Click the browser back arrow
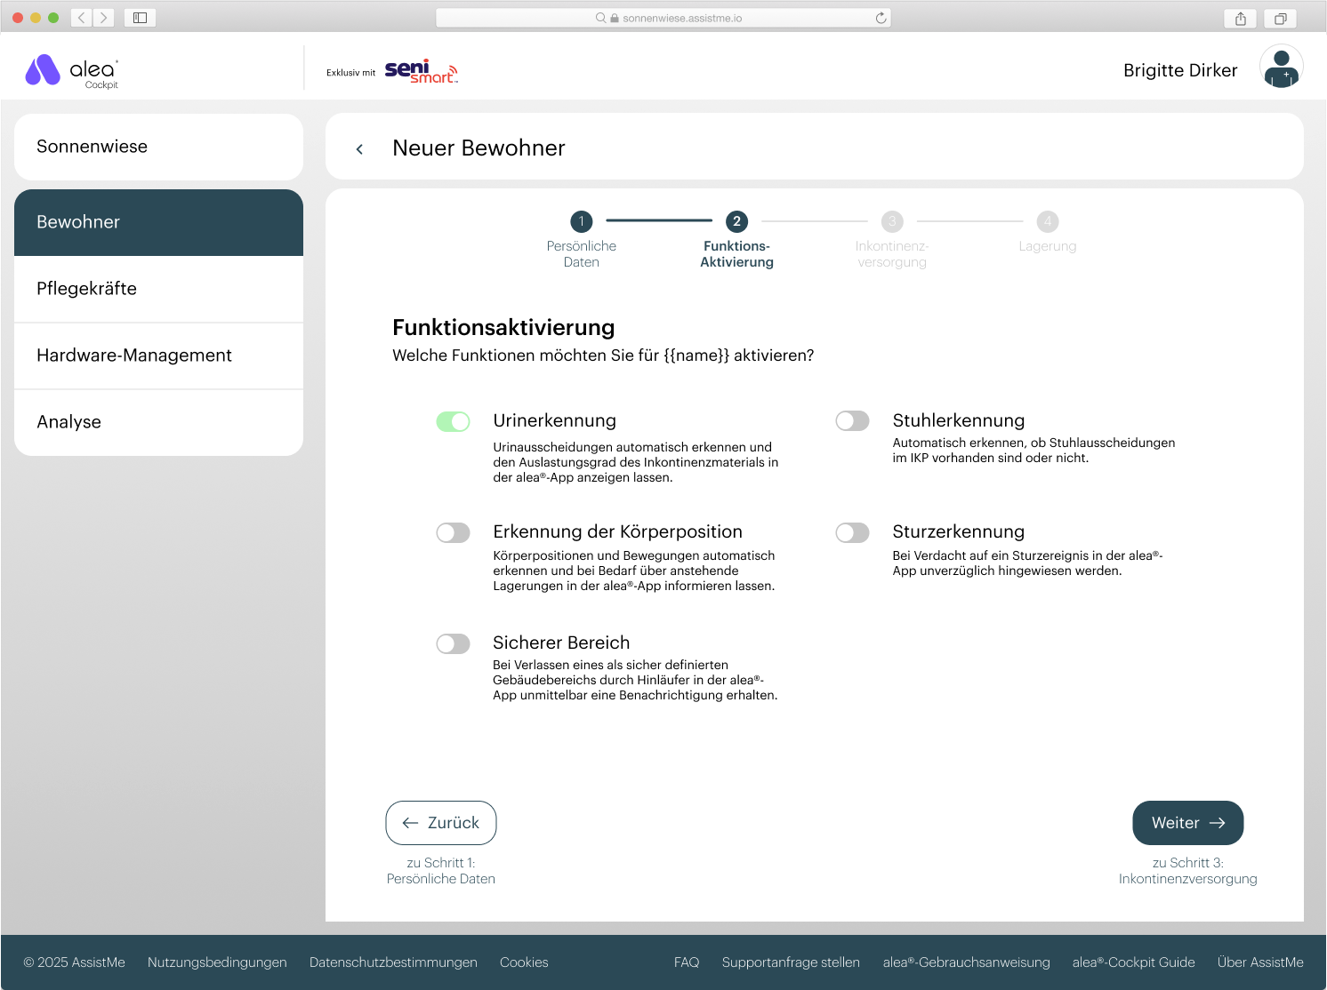Screen dimensions: 1327x990 pos(80,17)
